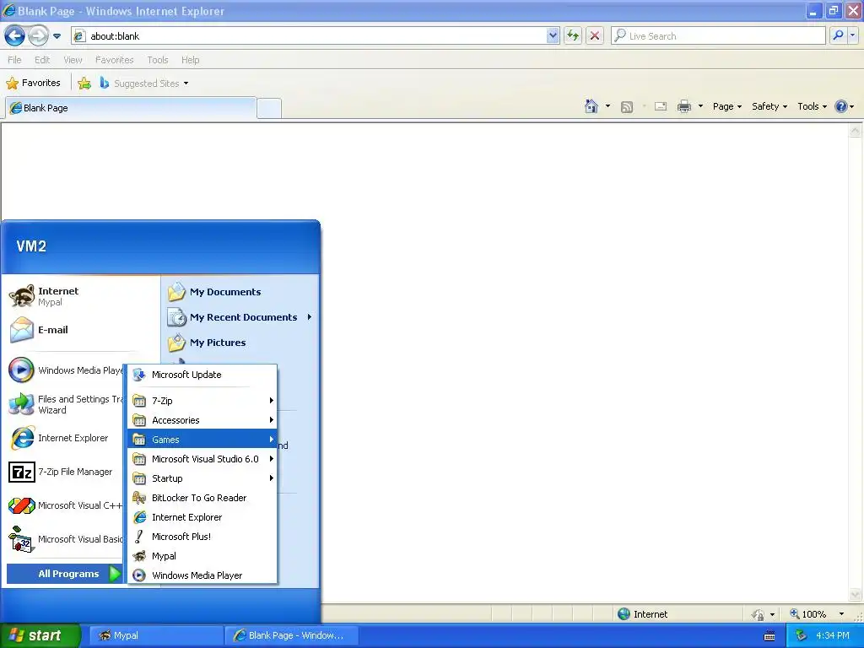Open the File menu
The height and width of the screenshot is (648, 864).
15,60
